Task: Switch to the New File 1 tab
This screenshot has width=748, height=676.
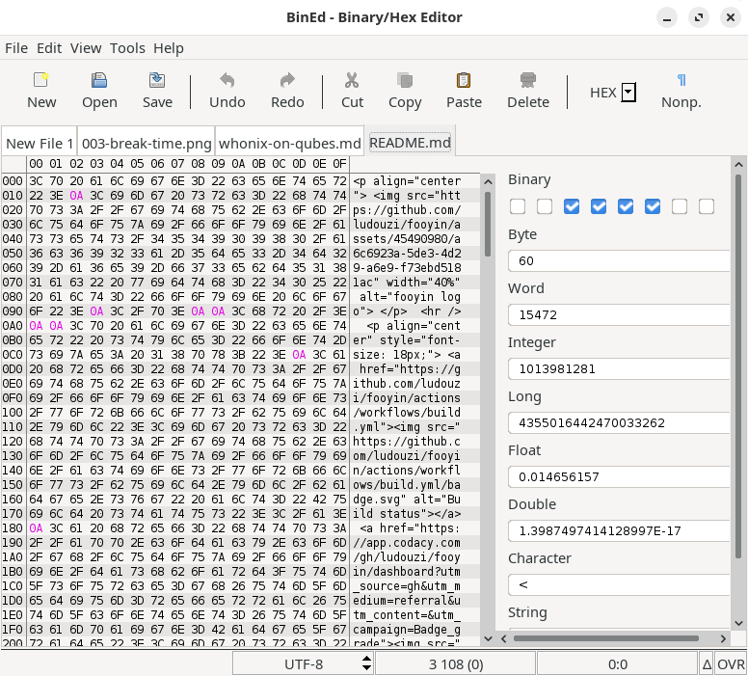Action: click(x=40, y=144)
